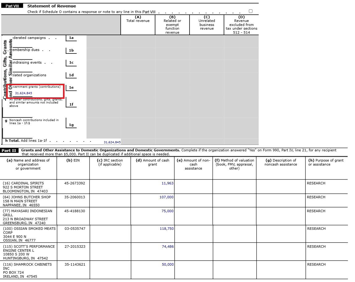355x282 pixels.
Task: Click RESEARCH purpose in Johns Butcher Shop row
Action: tap(316, 197)
